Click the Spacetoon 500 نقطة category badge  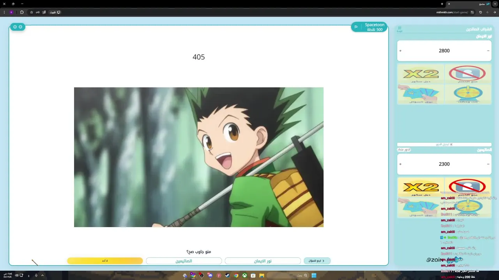click(369, 27)
